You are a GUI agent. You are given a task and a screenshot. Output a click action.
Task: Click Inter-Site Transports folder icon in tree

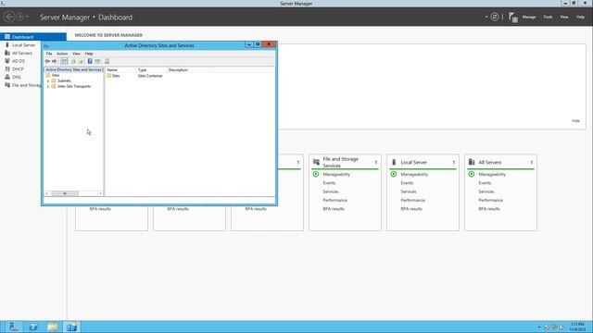click(54, 86)
